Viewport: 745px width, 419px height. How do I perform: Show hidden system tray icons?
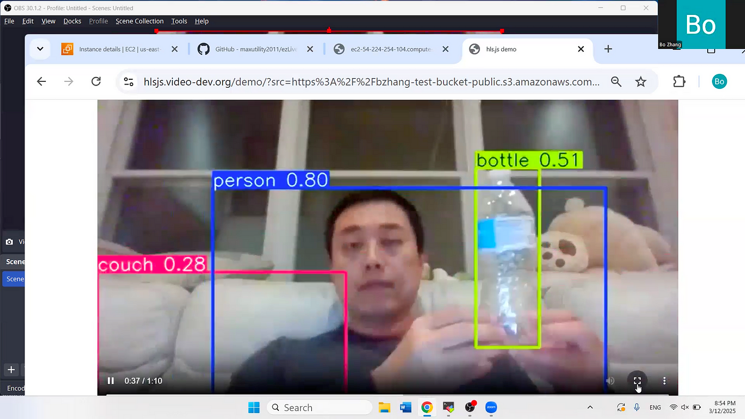(x=590, y=408)
